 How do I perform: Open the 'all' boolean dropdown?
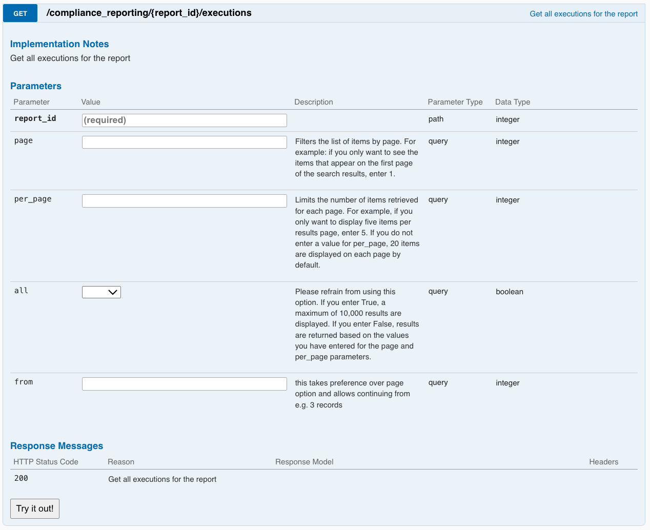pyautogui.click(x=101, y=292)
